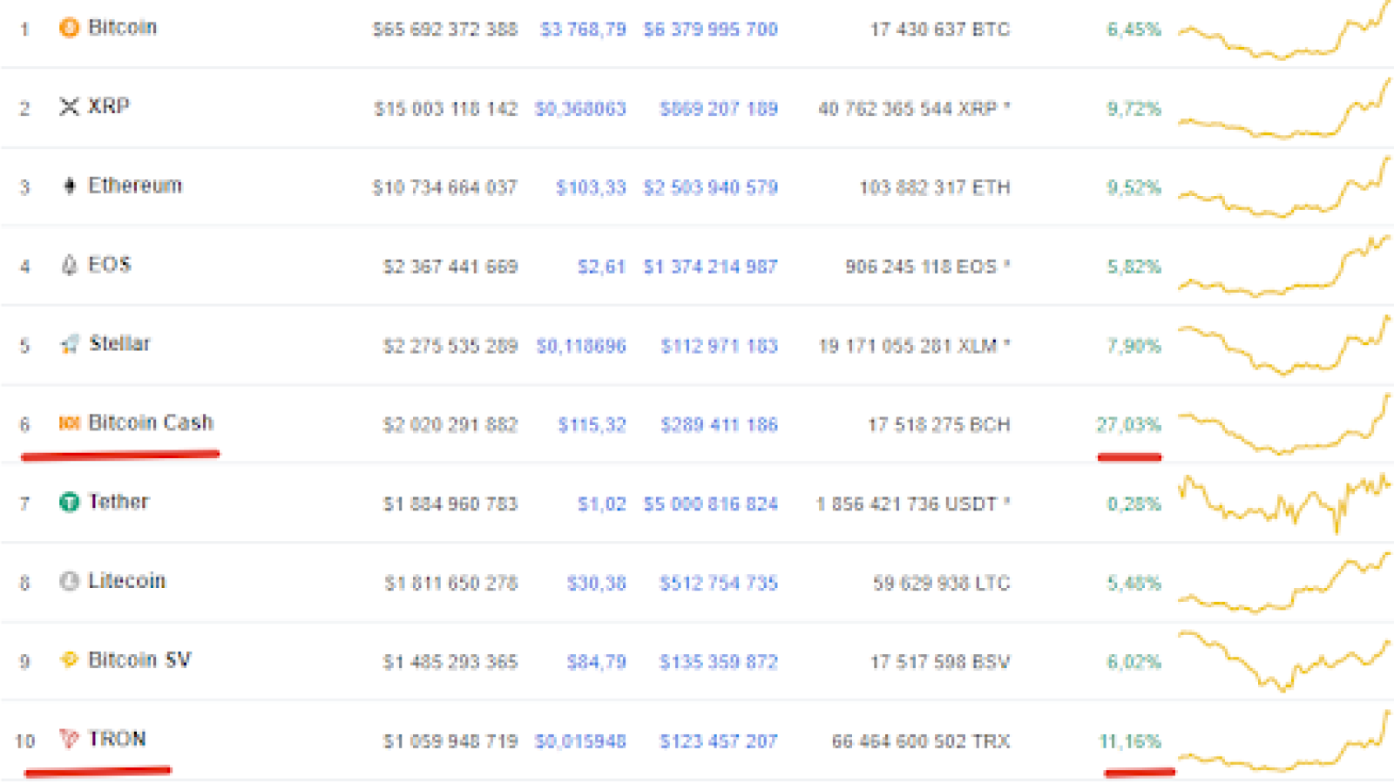Viewport: 1394px width, 784px height.
Task: Click the TRON red logo icon
Action: (x=69, y=739)
